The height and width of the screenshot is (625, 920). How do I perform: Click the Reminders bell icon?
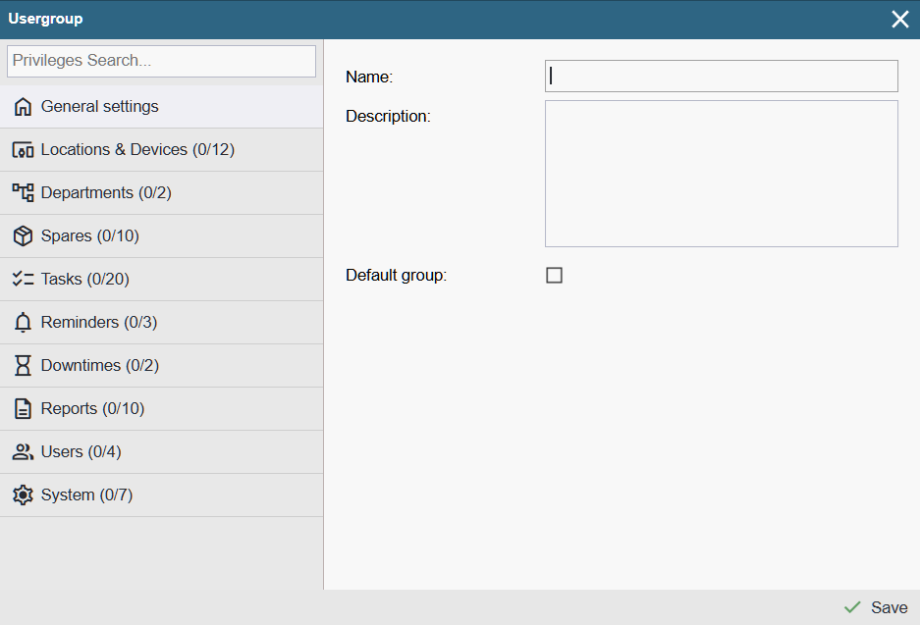(x=23, y=323)
